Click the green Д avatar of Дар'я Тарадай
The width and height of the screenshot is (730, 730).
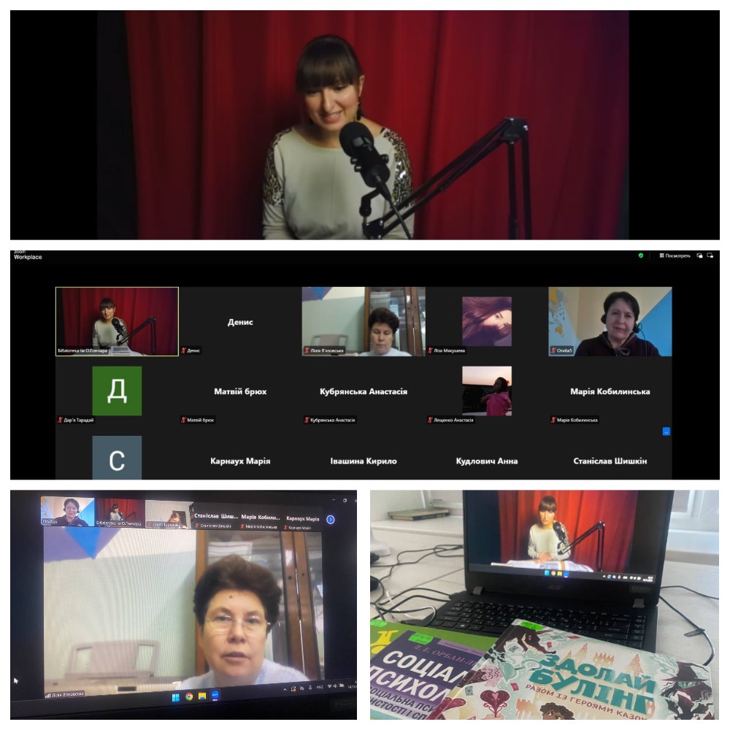[117, 391]
